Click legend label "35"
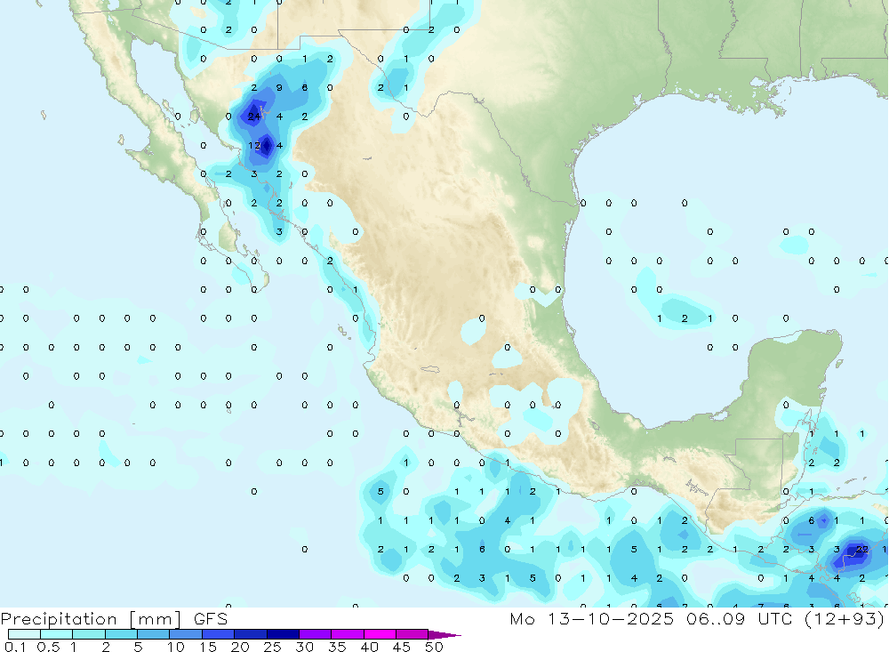The height and width of the screenshot is (652, 889). pyautogui.click(x=337, y=647)
